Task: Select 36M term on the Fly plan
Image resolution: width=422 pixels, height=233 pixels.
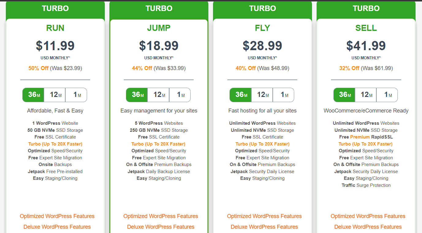Action: point(241,95)
